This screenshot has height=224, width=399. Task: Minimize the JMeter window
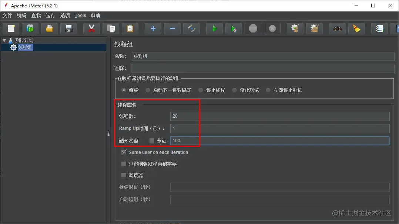point(356,6)
